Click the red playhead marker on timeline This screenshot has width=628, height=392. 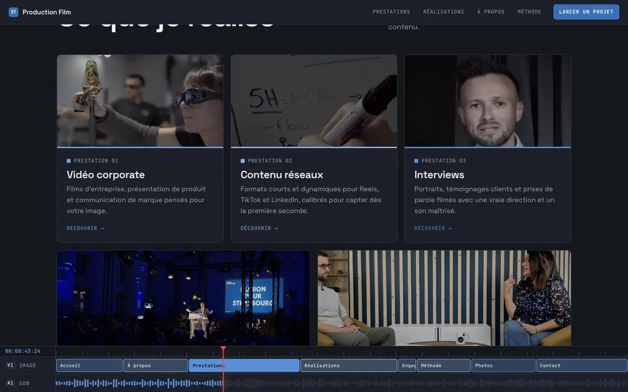223,348
